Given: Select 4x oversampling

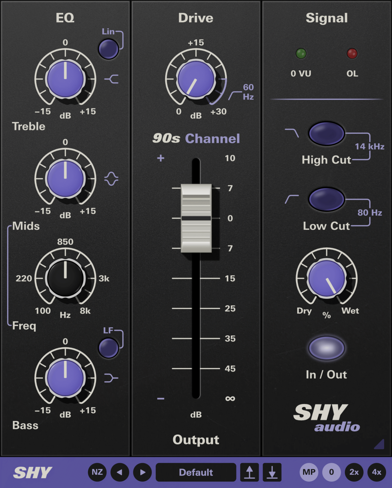Looking at the screenshot, I should (377, 472).
